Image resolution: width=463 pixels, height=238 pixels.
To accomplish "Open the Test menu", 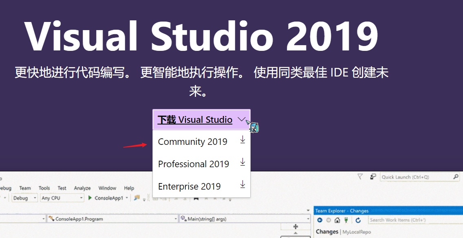I will pyautogui.click(x=62, y=188).
